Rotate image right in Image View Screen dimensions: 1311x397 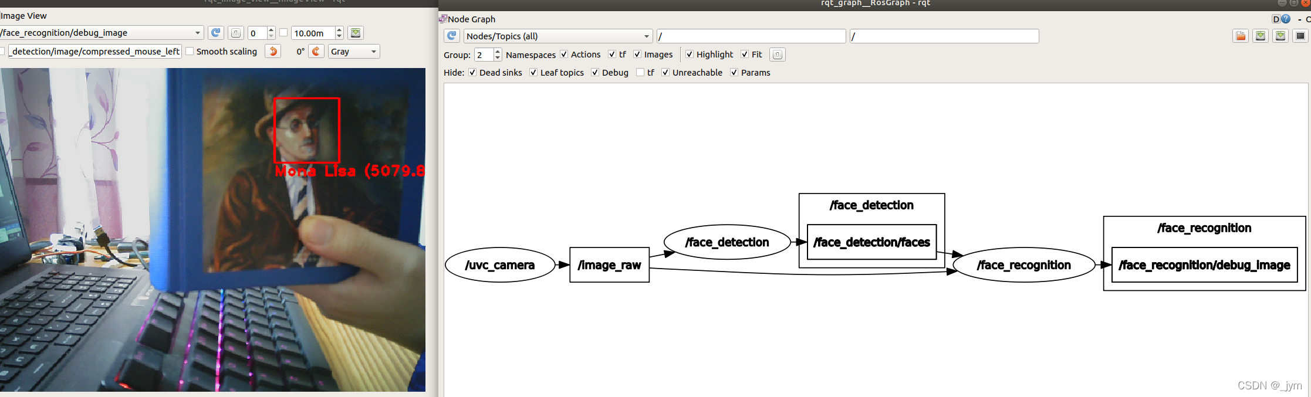pos(316,52)
